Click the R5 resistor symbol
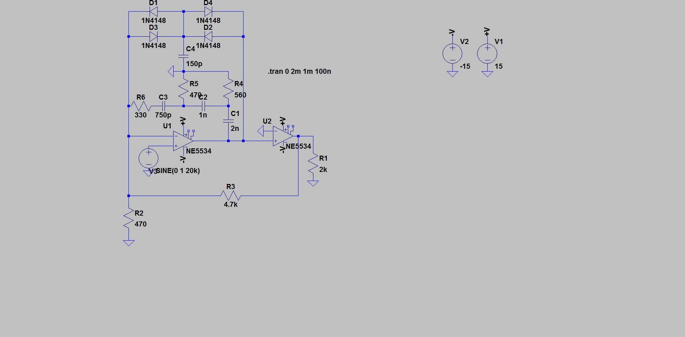 click(x=183, y=89)
